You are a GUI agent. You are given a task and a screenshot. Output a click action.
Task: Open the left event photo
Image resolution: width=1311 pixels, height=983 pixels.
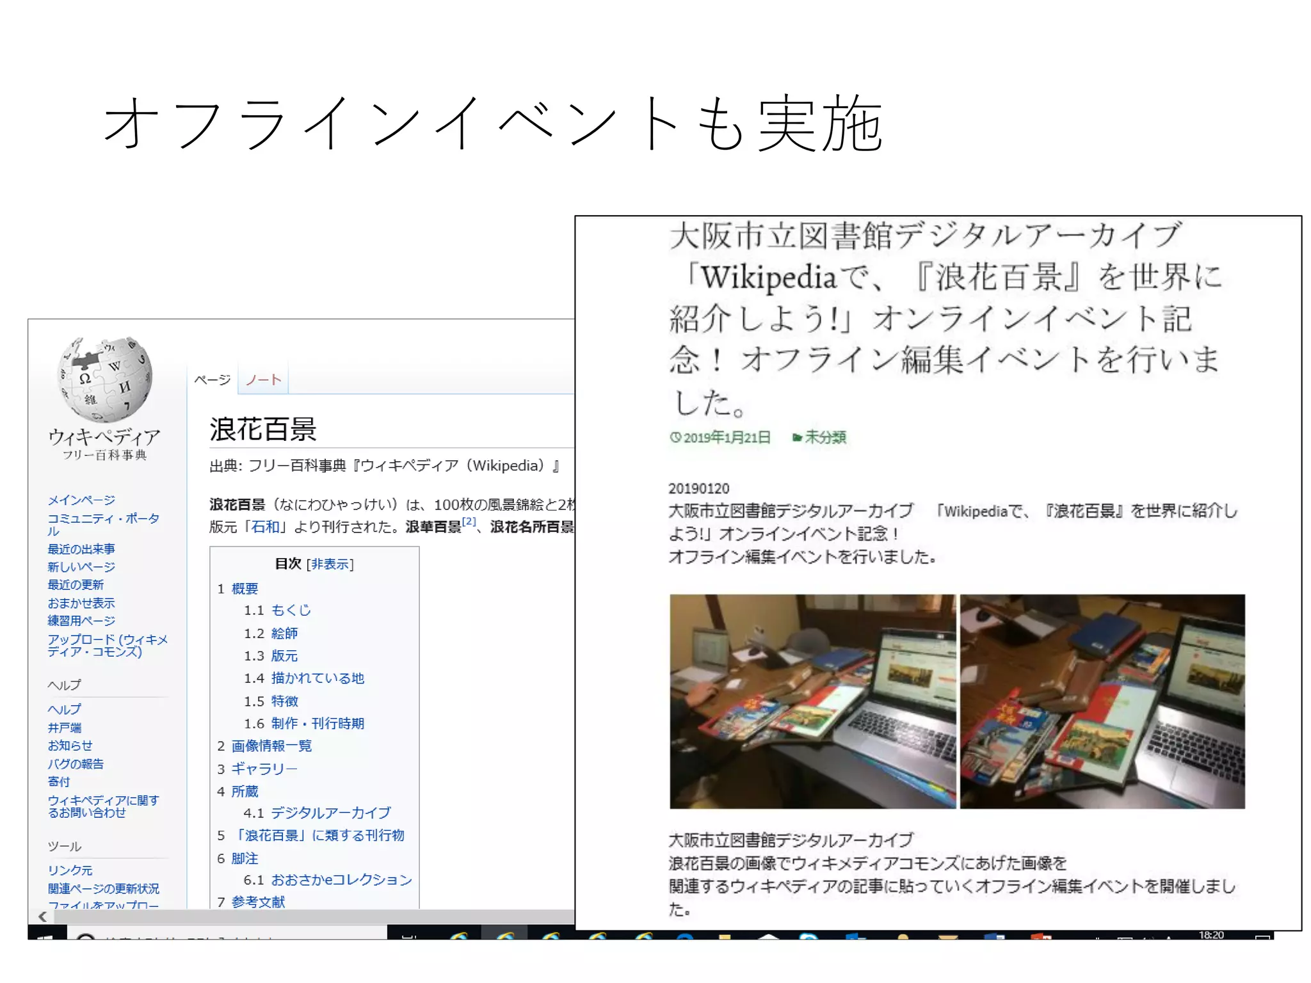pyautogui.click(x=812, y=701)
